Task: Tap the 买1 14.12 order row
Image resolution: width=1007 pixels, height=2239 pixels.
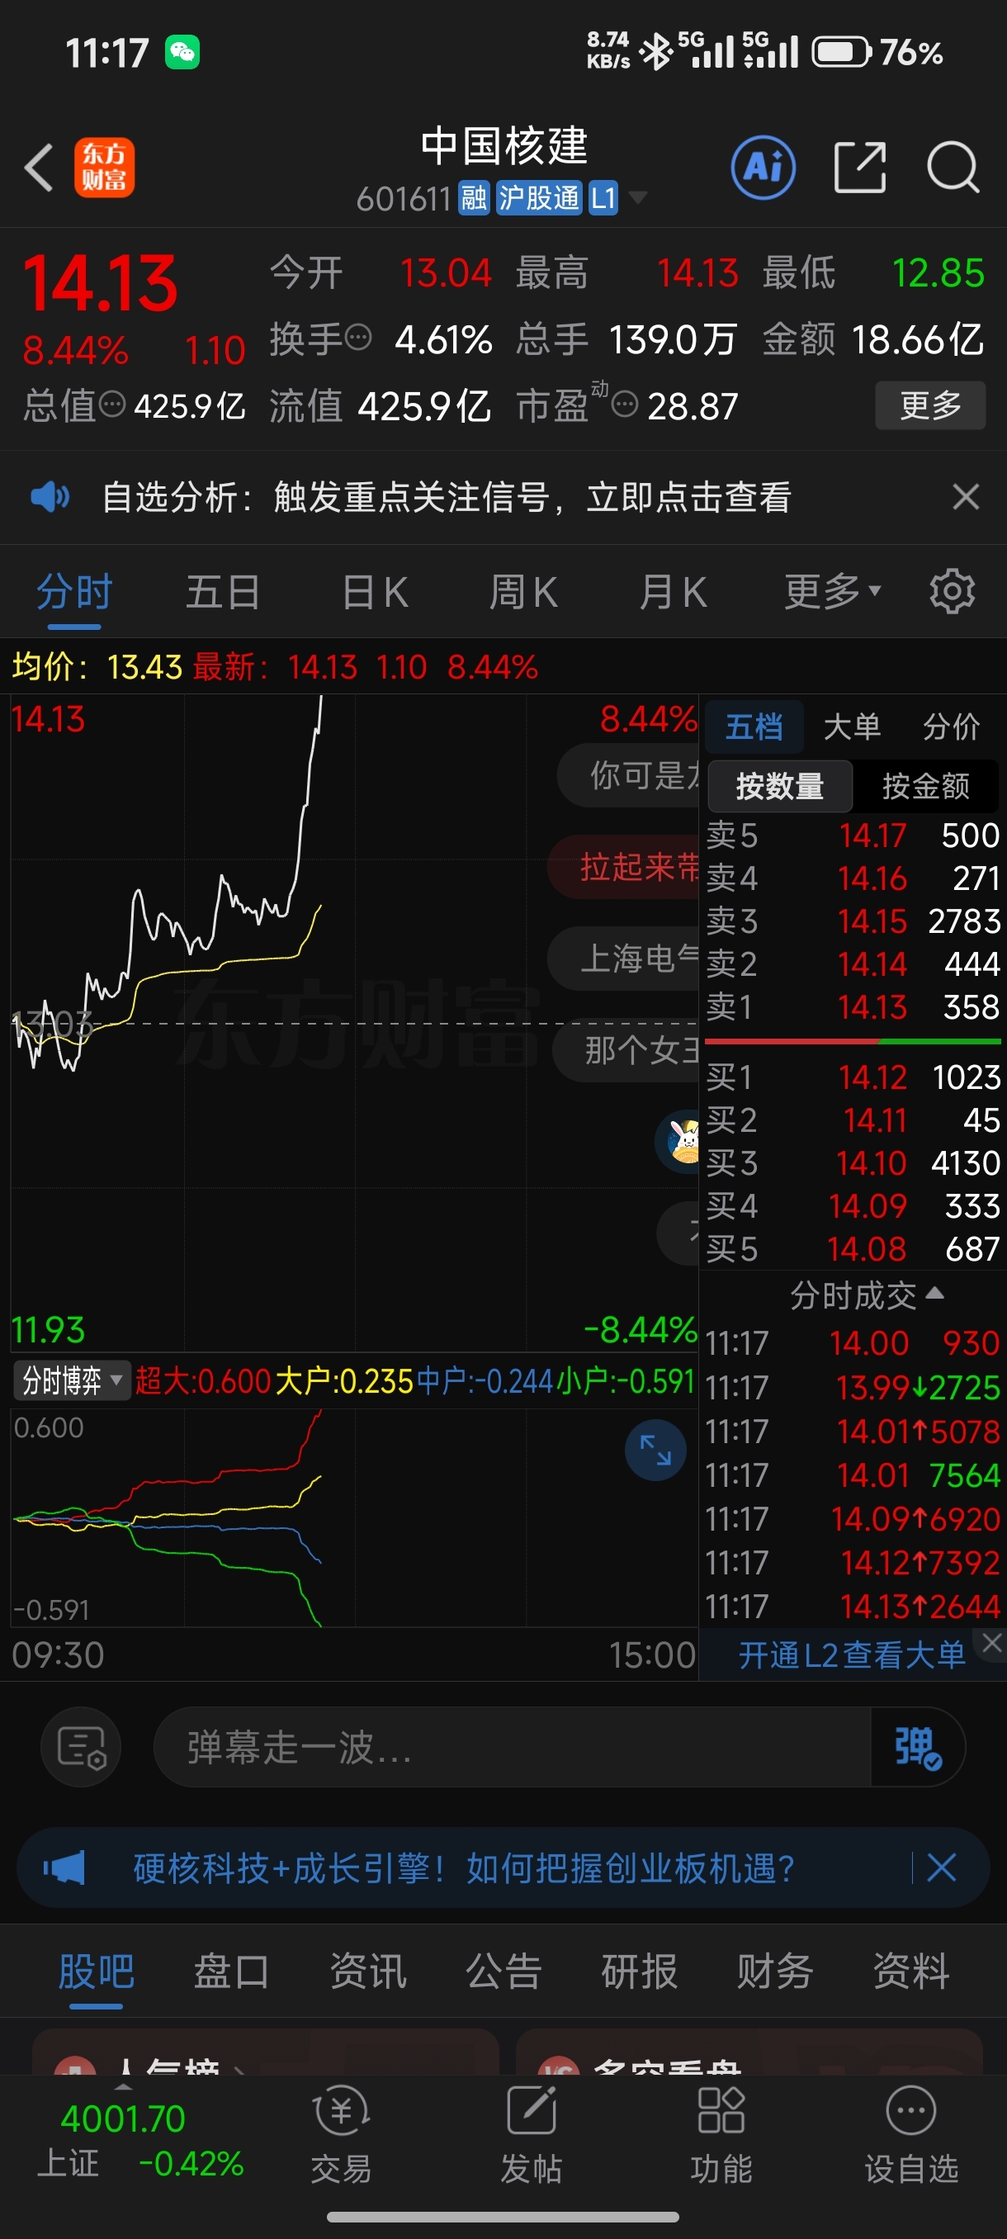Action: [852, 1077]
